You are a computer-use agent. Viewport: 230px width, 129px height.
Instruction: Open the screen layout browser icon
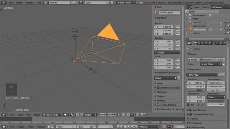tap(46, 3)
